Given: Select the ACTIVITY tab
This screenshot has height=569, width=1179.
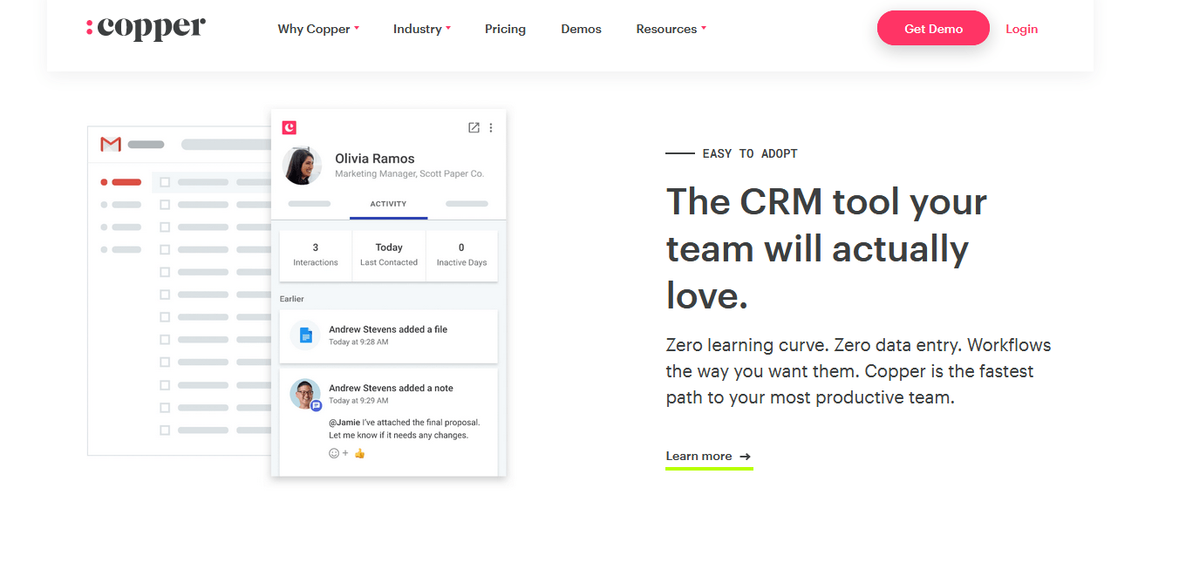Looking at the screenshot, I should pyautogui.click(x=388, y=204).
